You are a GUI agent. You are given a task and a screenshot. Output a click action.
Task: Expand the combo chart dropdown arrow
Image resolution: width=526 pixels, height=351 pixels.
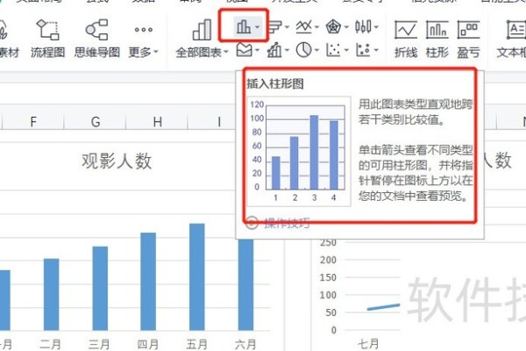click(287, 50)
